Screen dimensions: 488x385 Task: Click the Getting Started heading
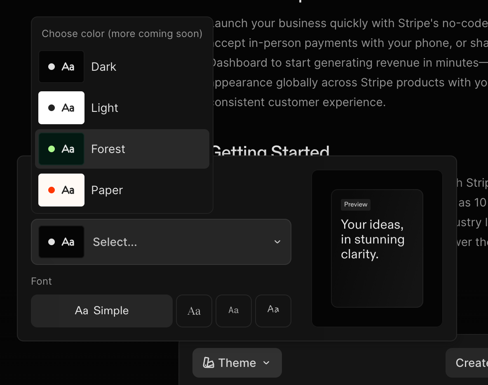270,151
